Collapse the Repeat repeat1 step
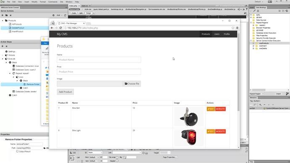Image resolution: width=290 pixels, height=163 pixels. pos(10,74)
